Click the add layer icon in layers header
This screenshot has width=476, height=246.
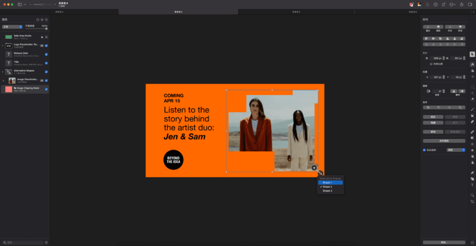coord(46,19)
